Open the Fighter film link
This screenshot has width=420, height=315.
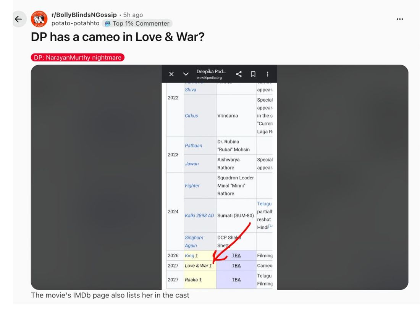point(192,186)
